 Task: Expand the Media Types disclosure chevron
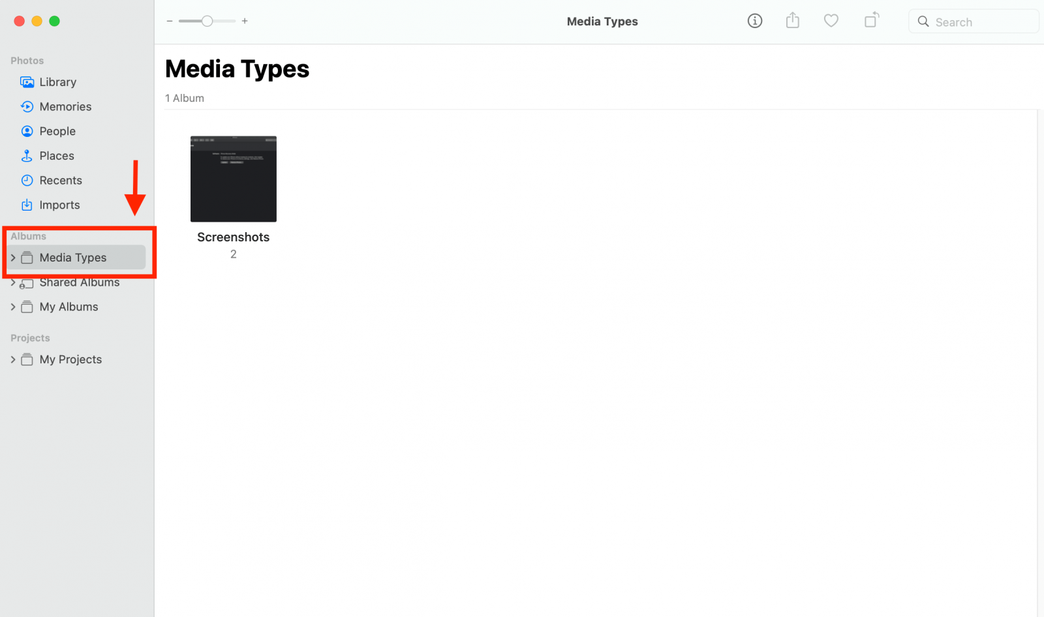tap(12, 258)
